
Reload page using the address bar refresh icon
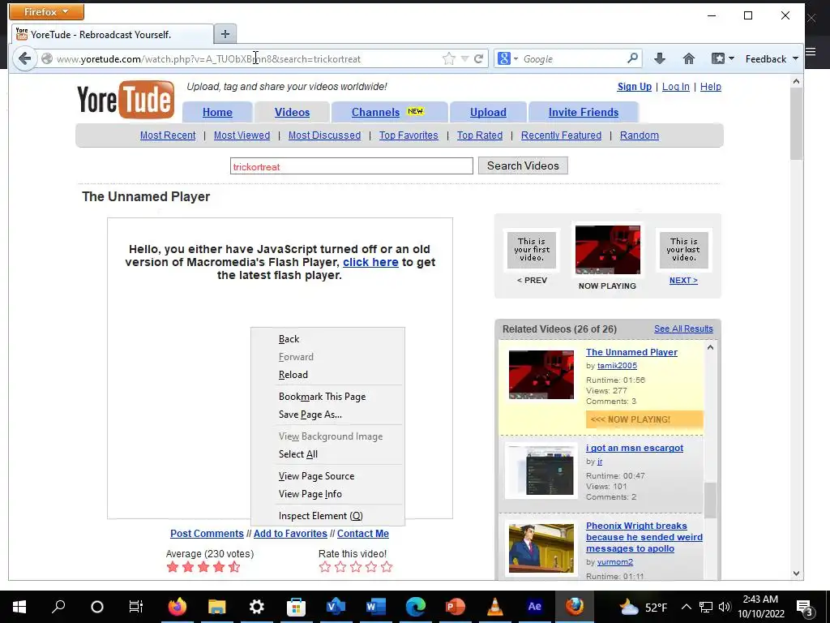click(478, 58)
